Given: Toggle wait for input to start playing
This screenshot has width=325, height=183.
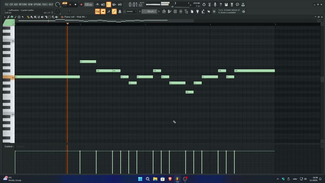Looking at the screenshot, I should click(x=103, y=5).
